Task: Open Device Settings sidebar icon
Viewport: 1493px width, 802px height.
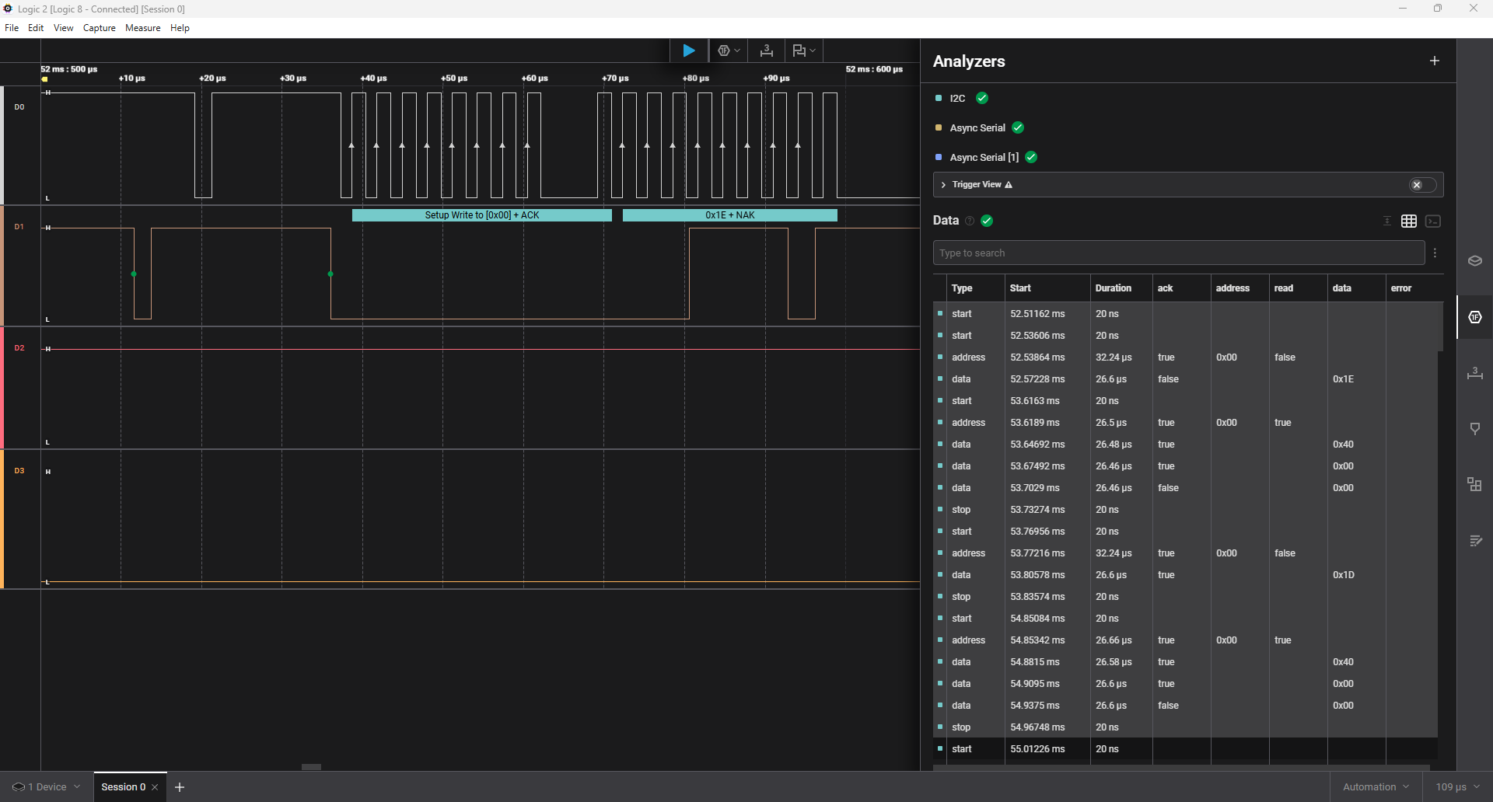Action: [1475, 261]
